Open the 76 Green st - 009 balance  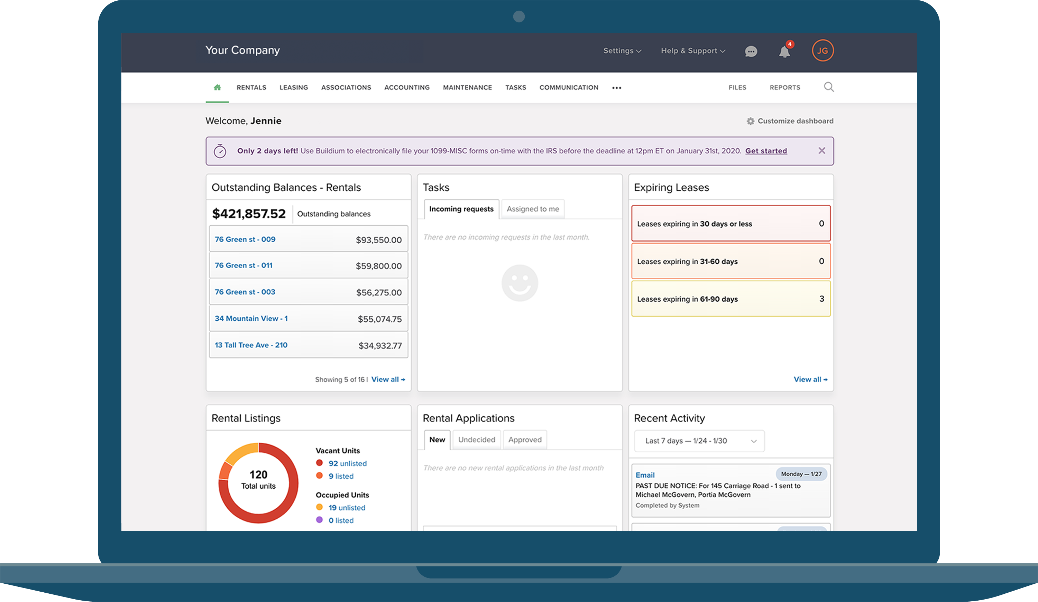click(245, 239)
